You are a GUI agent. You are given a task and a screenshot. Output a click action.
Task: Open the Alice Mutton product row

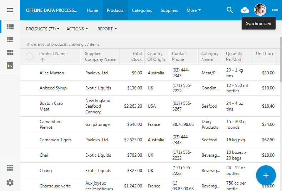(150, 73)
